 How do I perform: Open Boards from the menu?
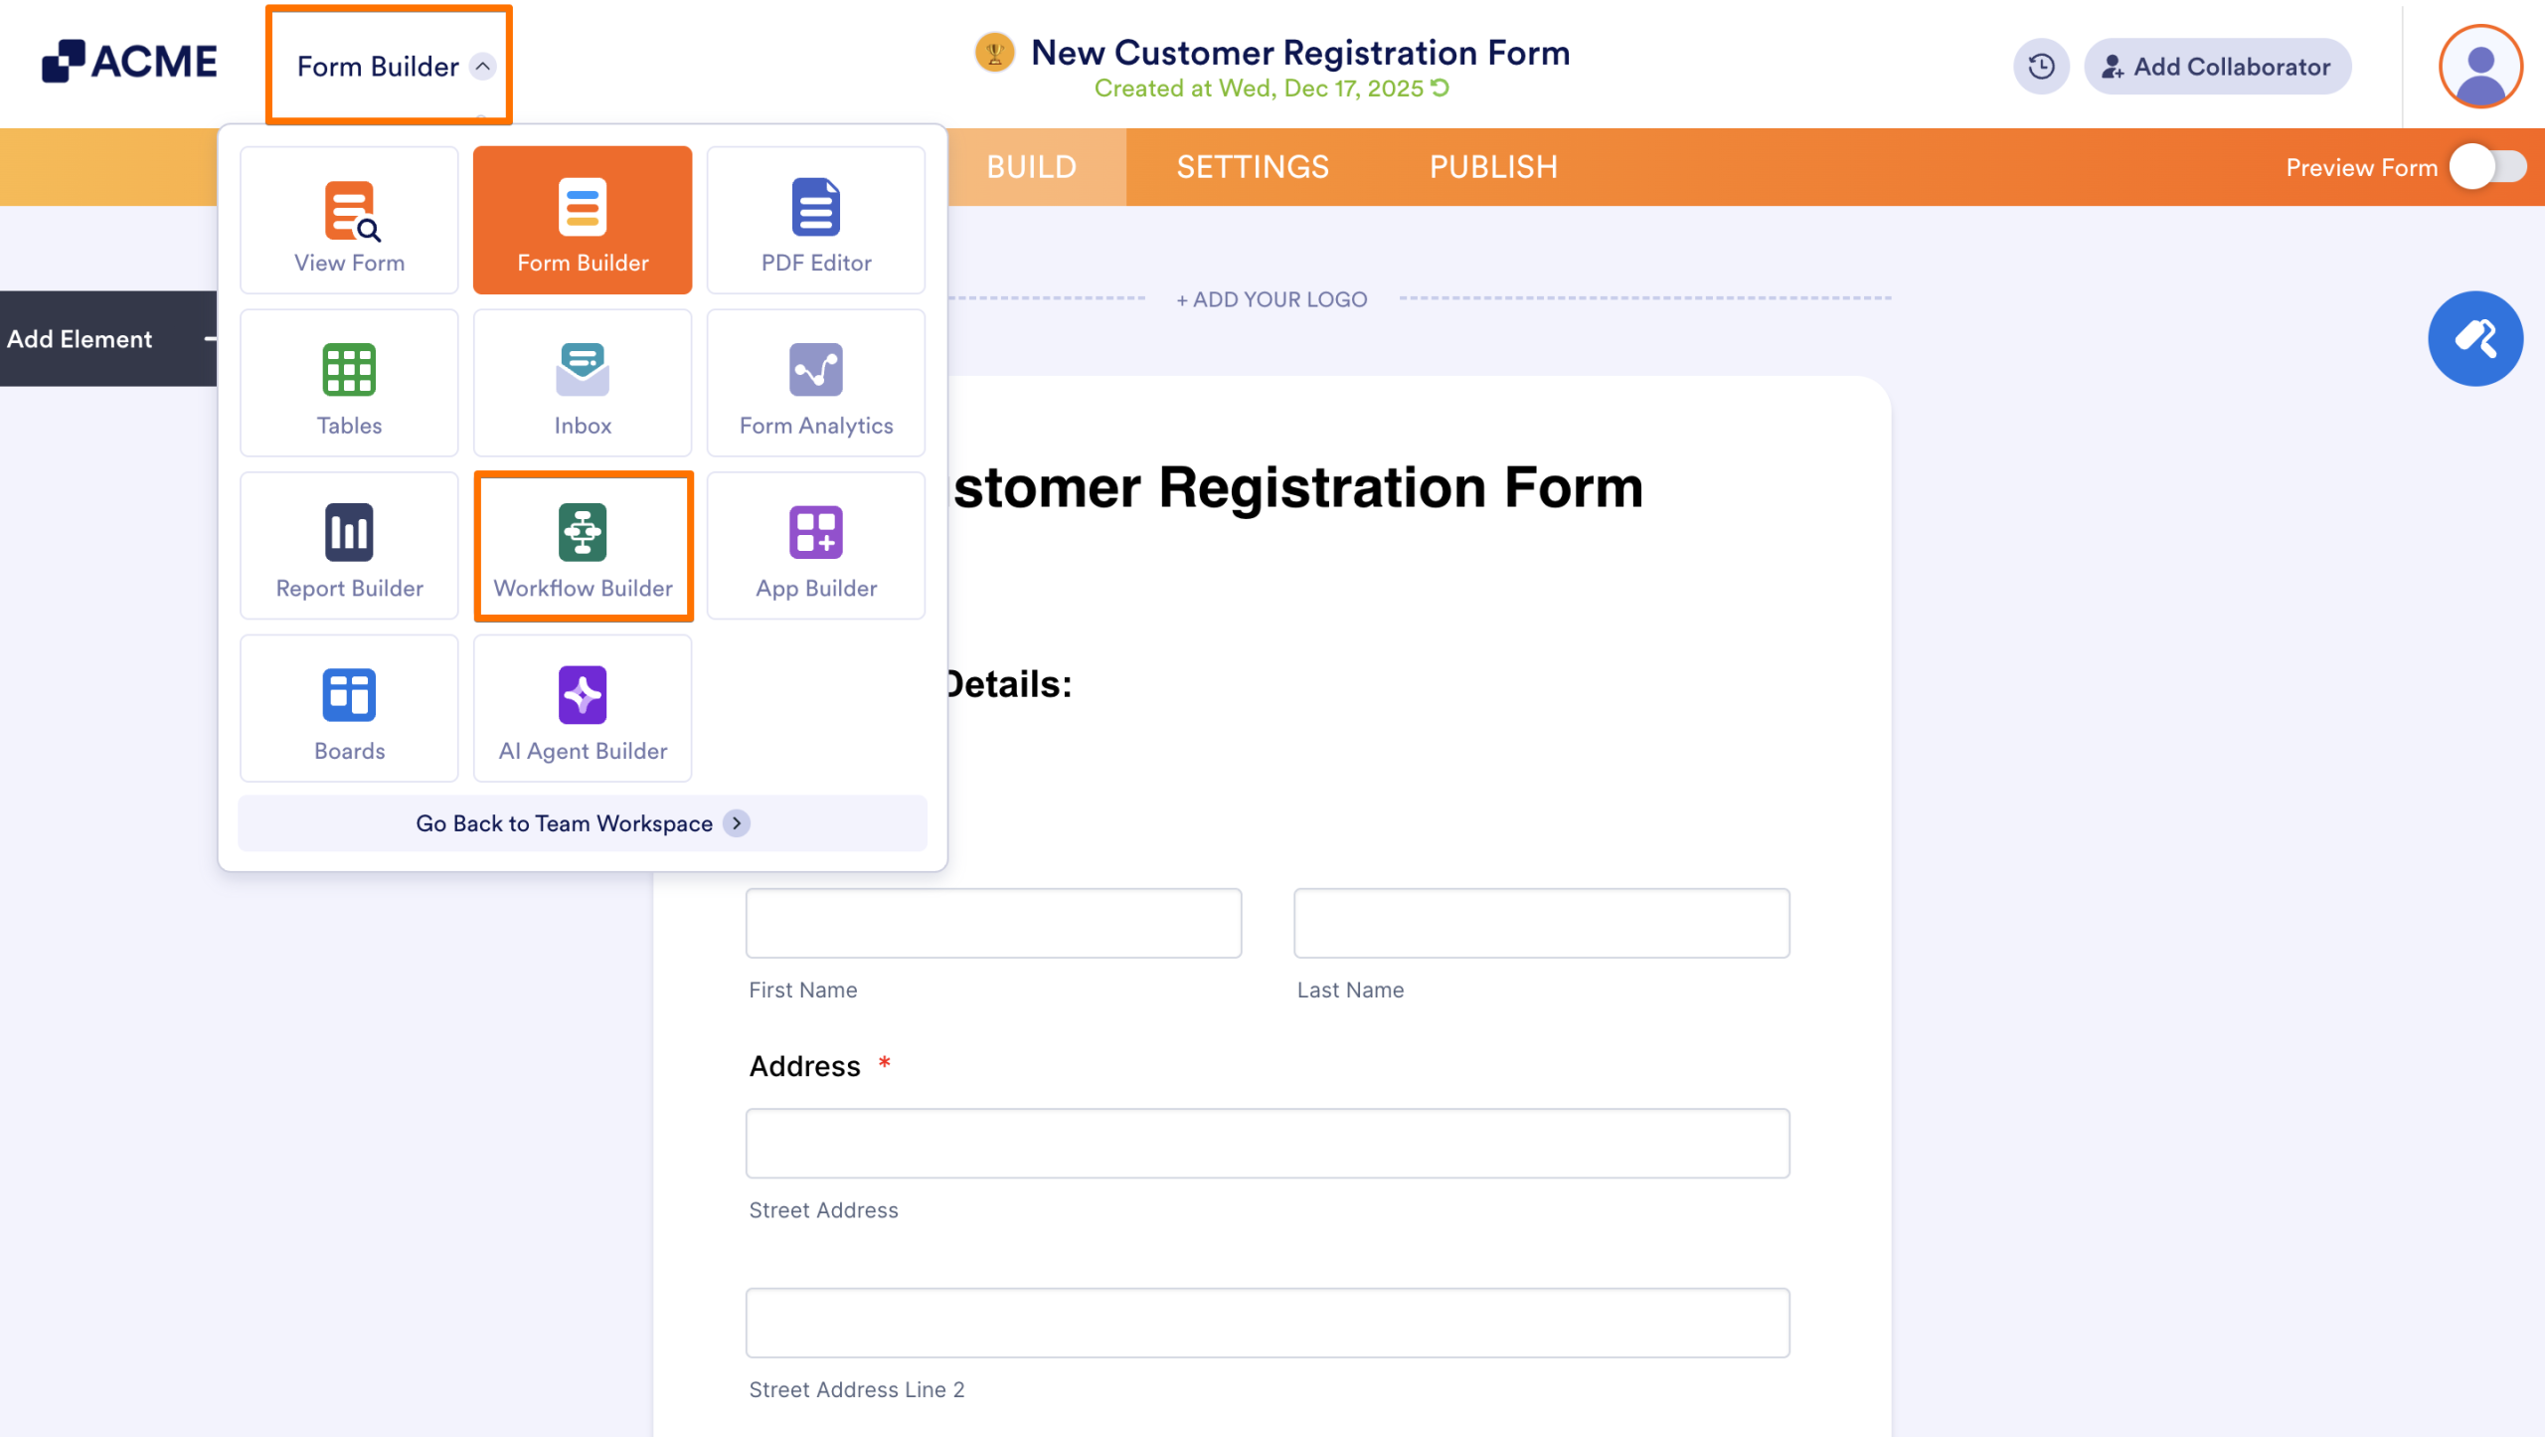348,707
